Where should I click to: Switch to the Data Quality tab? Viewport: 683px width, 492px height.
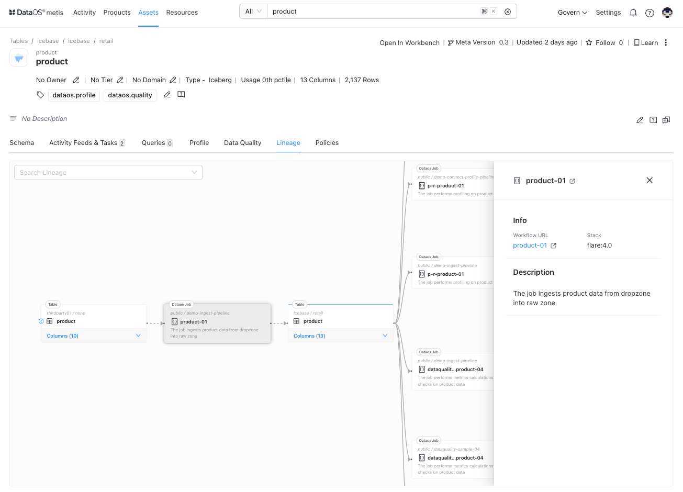pyautogui.click(x=242, y=143)
